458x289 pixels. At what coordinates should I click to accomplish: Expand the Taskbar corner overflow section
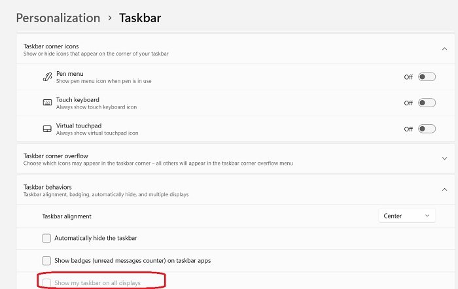(444, 159)
